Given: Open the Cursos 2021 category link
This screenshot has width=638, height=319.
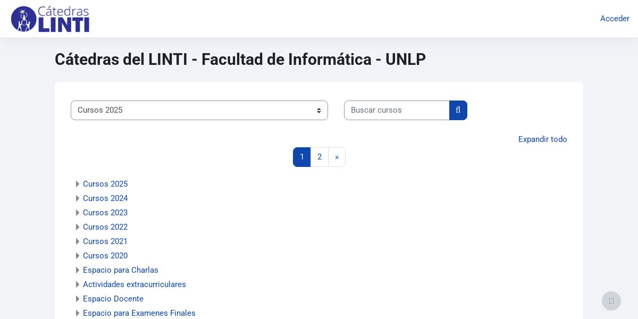Looking at the screenshot, I should click(105, 241).
